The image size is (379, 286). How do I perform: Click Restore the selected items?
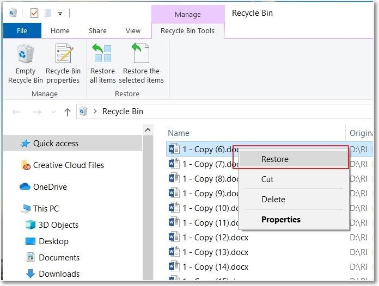click(x=142, y=64)
